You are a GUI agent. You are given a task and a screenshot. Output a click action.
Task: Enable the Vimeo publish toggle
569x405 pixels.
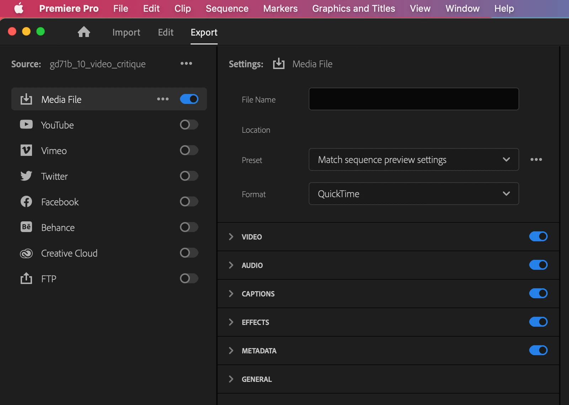(189, 150)
